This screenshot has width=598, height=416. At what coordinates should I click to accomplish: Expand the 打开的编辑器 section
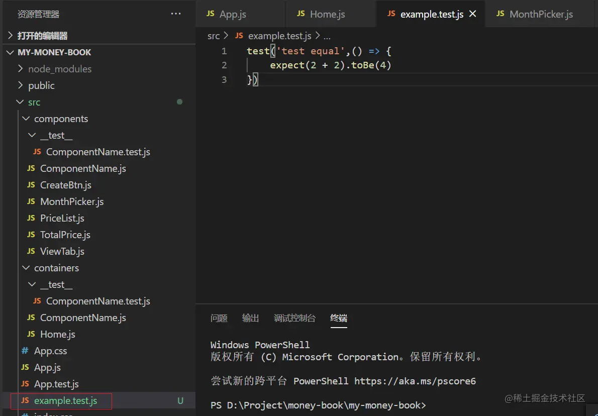[99, 36]
